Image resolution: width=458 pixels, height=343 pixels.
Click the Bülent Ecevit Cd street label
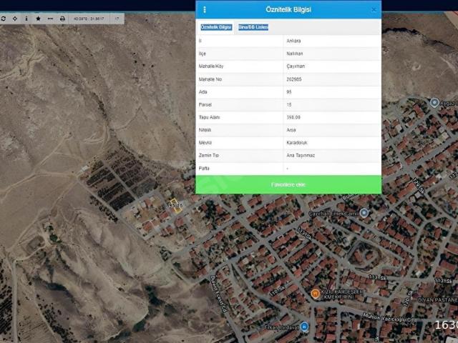218,294
